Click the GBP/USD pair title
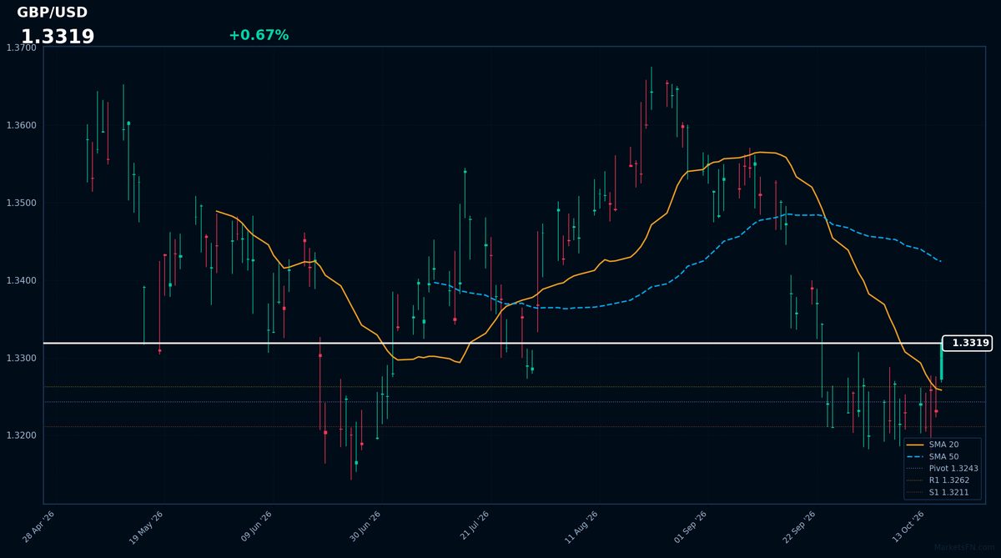This screenshot has height=558, width=1001. pyautogui.click(x=52, y=13)
